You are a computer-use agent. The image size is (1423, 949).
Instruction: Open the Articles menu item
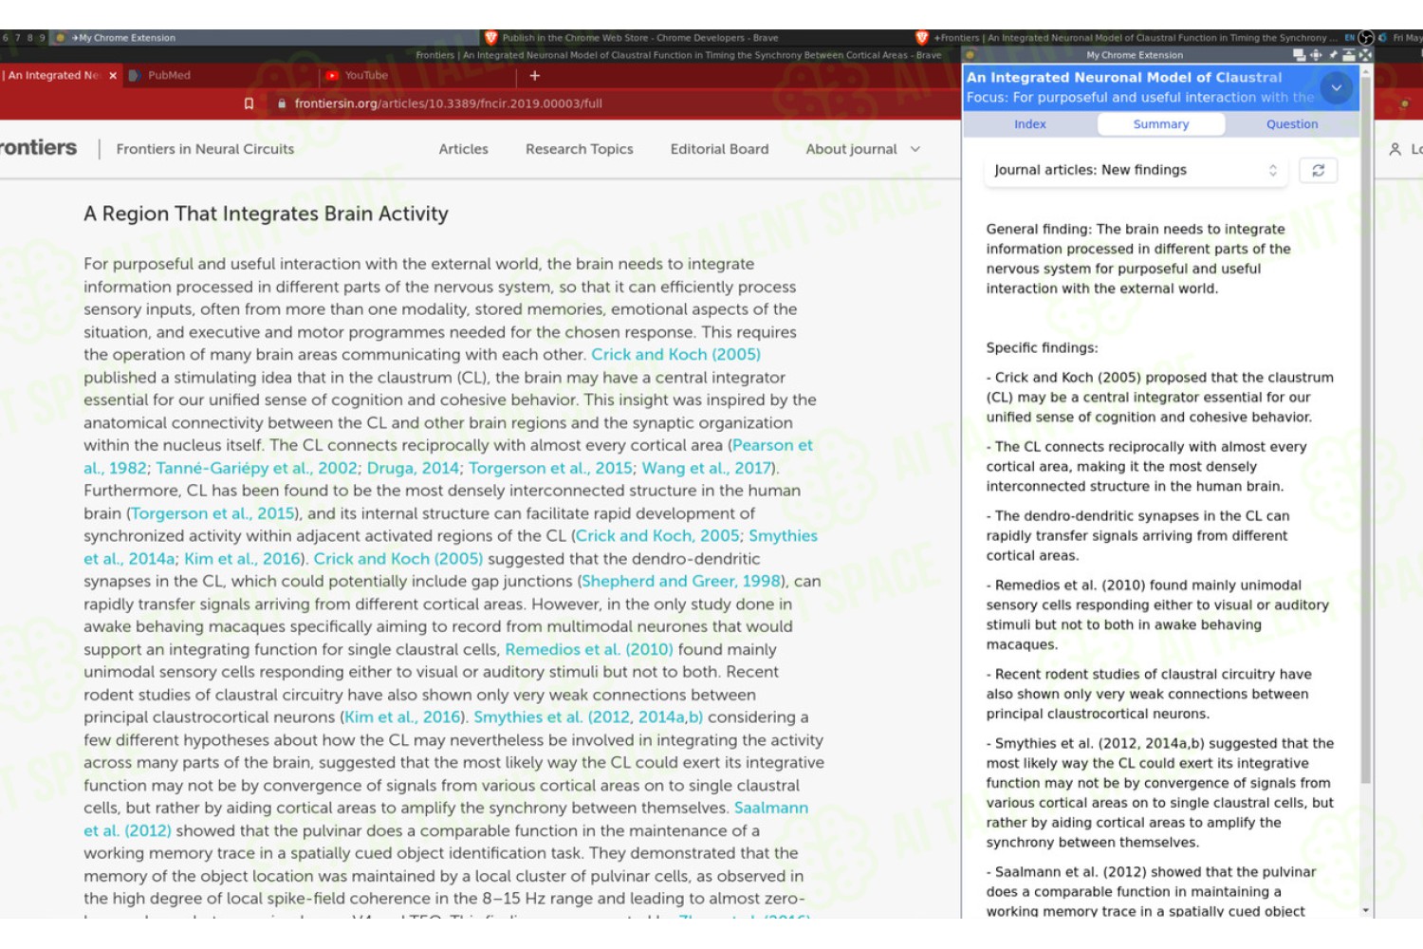(463, 149)
